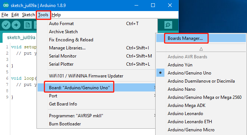Click the New sketch toolbar icon
This screenshot has height=135, width=247.
pyautogui.click(x=28, y=25)
